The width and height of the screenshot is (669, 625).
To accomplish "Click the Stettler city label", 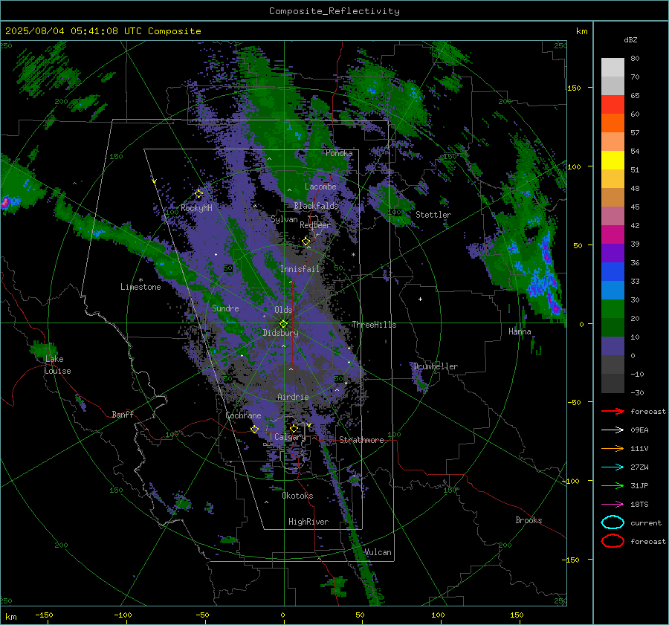I will pyautogui.click(x=433, y=215).
